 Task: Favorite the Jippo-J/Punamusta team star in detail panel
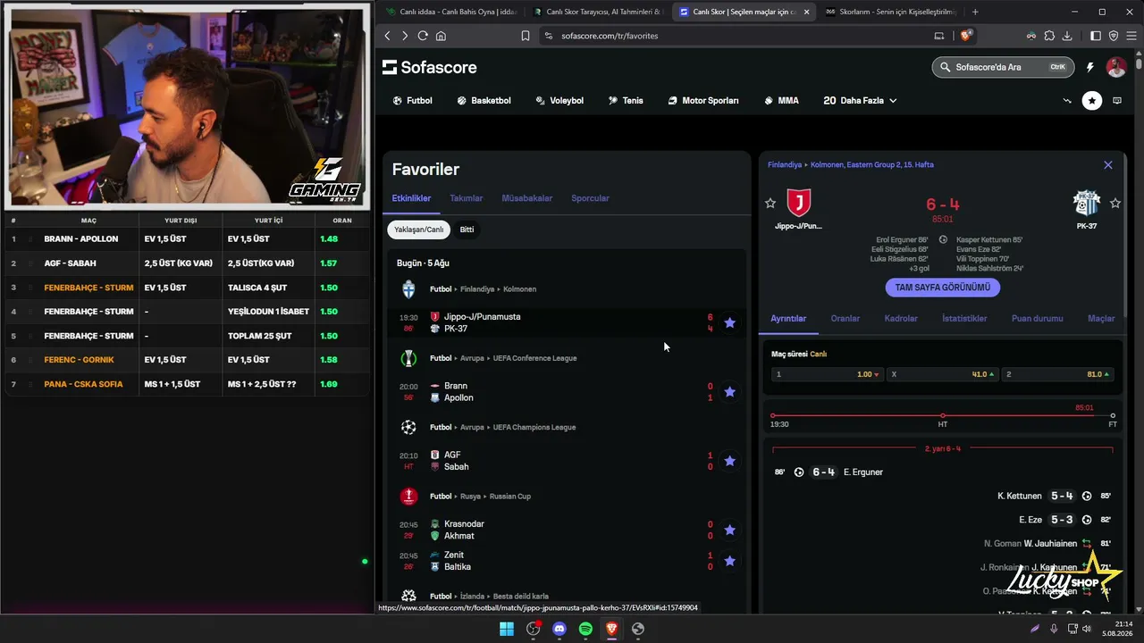[x=770, y=204]
